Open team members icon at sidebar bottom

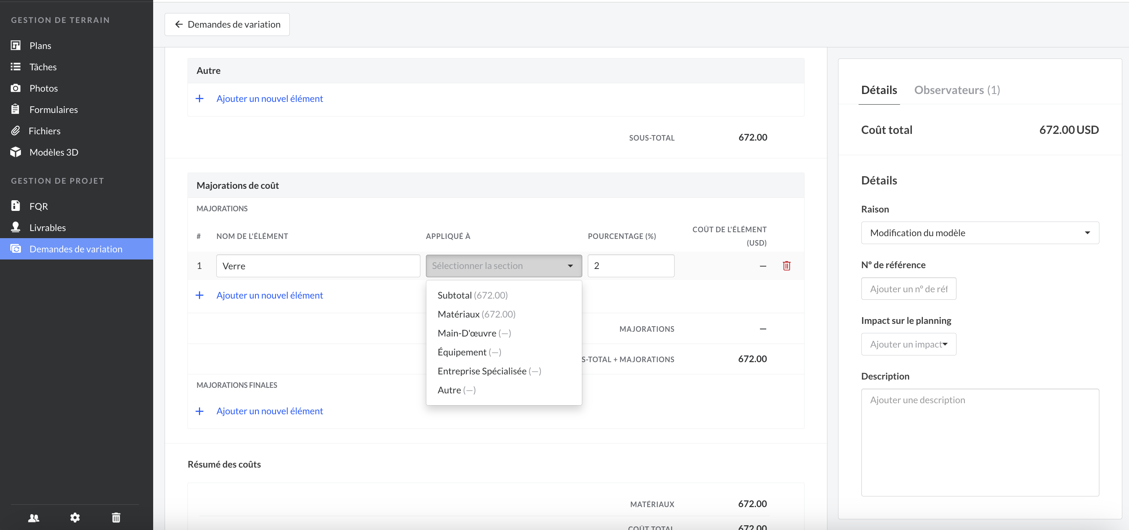pos(34,518)
